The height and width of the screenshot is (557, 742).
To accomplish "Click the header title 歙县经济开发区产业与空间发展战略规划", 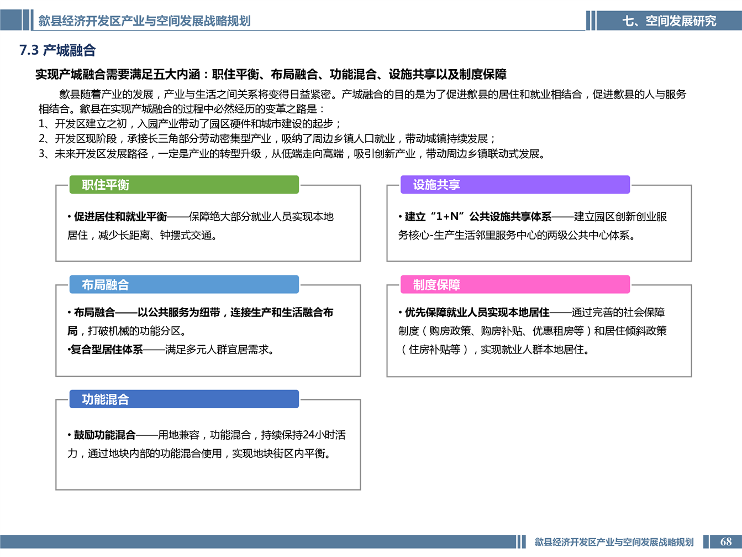I will tap(144, 21).
